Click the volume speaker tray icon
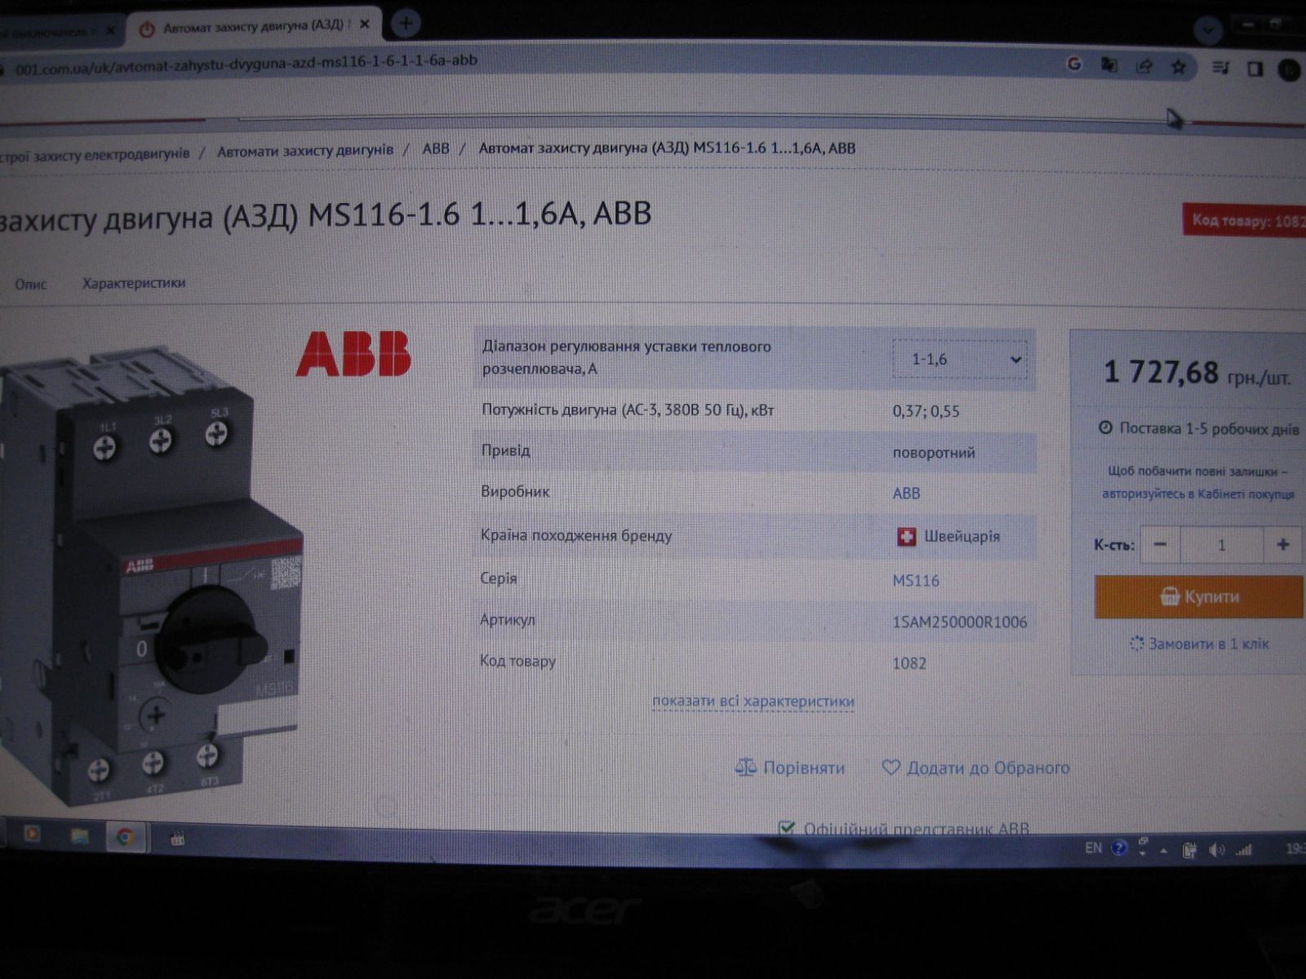 point(1216,850)
